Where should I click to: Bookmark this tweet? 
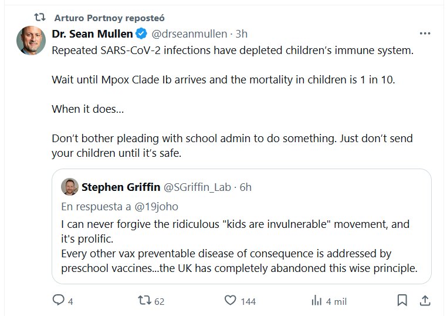402,300
